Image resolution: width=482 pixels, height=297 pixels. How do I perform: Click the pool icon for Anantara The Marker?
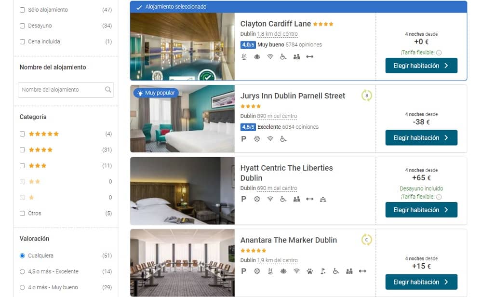(x=270, y=271)
